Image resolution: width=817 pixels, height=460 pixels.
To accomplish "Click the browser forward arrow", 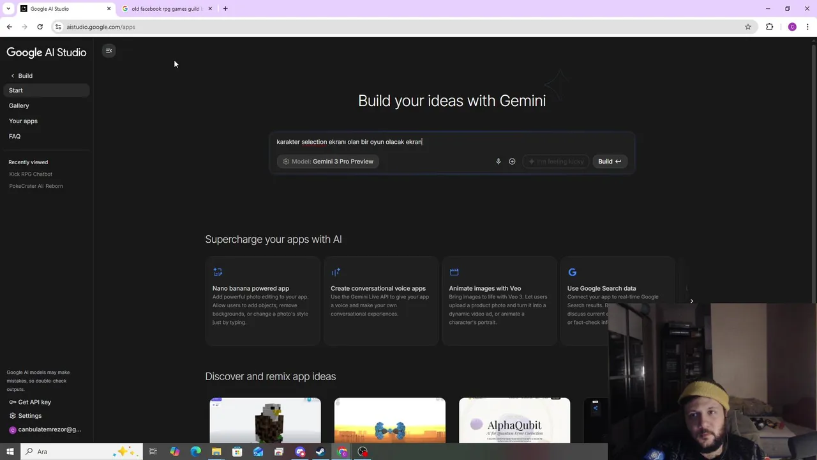I will point(24,27).
